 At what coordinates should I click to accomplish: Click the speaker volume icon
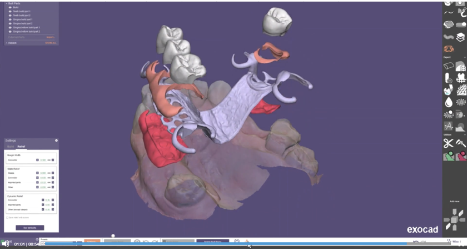5,243
